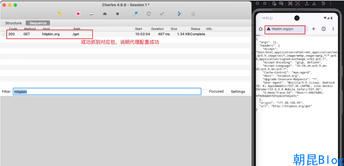Viewport: 344px width, 166px height.
Task: Tap the "url": "http://httpbin.org/get" line
Action: 285,106
